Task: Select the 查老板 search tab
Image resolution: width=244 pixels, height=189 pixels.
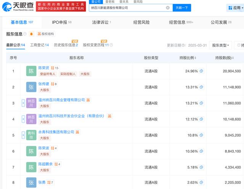Action: (x=110, y=2)
